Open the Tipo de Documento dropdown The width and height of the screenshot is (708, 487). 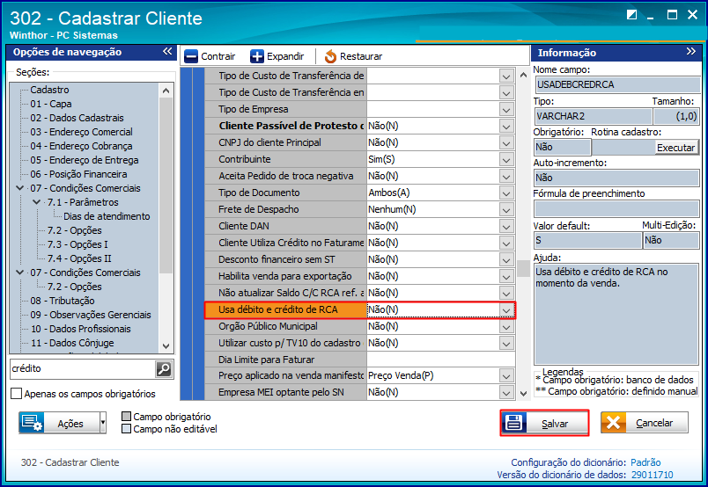point(506,193)
